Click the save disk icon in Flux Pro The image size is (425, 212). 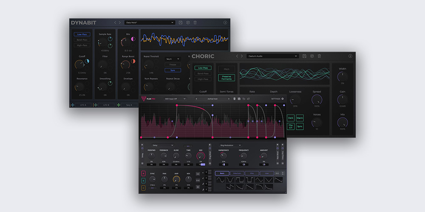(x=239, y=99)
